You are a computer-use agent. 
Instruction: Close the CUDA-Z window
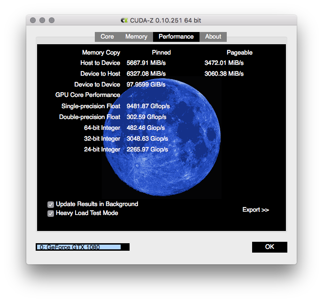33,20
